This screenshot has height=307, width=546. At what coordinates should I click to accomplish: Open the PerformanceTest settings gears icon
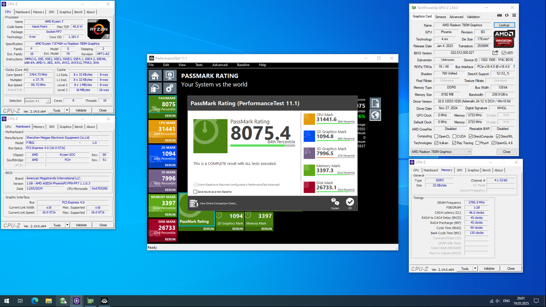coord(170,88)
